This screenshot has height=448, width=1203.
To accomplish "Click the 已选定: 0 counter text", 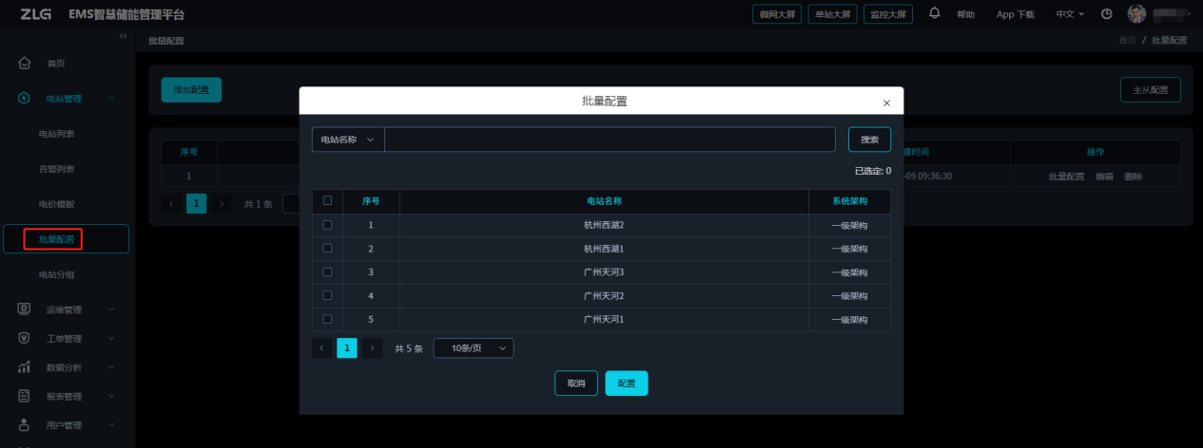I will coord(873,171).
